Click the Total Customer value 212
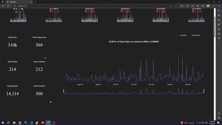Image resolution: width=222 pixels, height=125 pixels. point(39,69)
